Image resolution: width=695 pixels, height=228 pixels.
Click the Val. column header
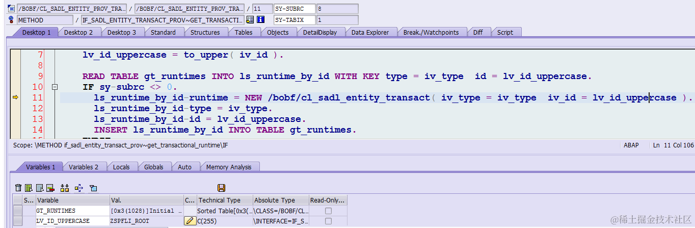(x=147, y=200)
